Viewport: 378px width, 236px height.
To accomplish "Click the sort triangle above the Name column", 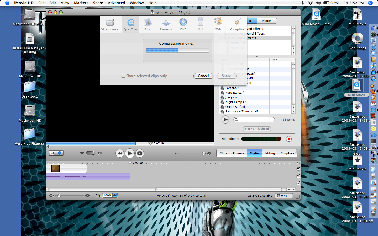I will click(257, 56).
